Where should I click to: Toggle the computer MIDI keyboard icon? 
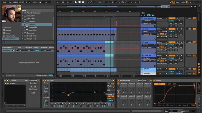point(174,2)
